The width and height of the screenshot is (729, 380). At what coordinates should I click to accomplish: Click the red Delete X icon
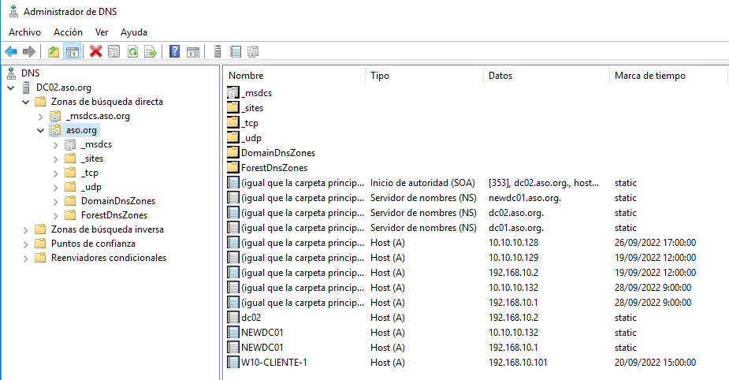coord(96,52)
